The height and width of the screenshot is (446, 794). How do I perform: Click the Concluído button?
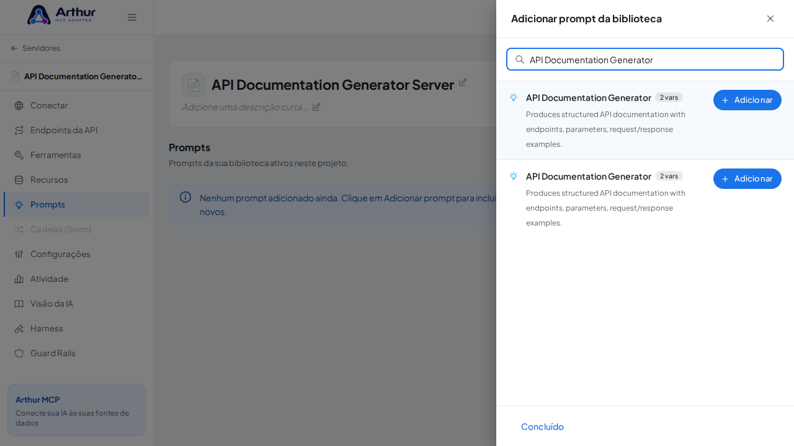(x=542, y=426)
